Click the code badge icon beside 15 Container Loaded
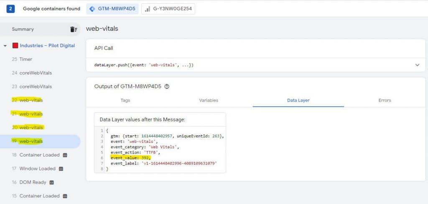Screen dimensions: 428x204 point(65,196)
